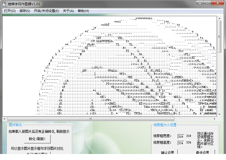This screenshot has width=226, height=160.
Task: Open the 关于(A) menu
Action: [68, 11]
